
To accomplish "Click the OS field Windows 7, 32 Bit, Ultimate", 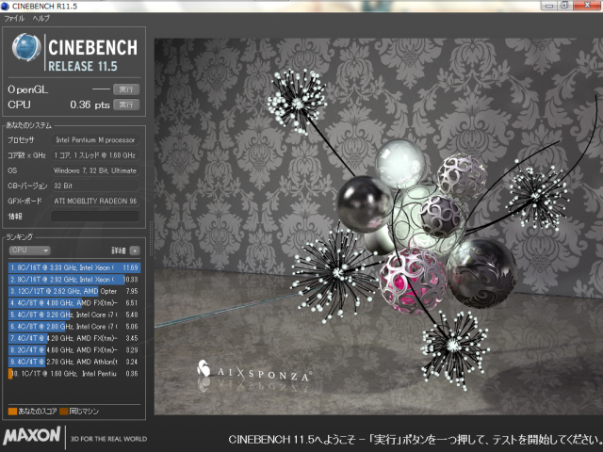I will pyautogui.click(x=95, y=170).
